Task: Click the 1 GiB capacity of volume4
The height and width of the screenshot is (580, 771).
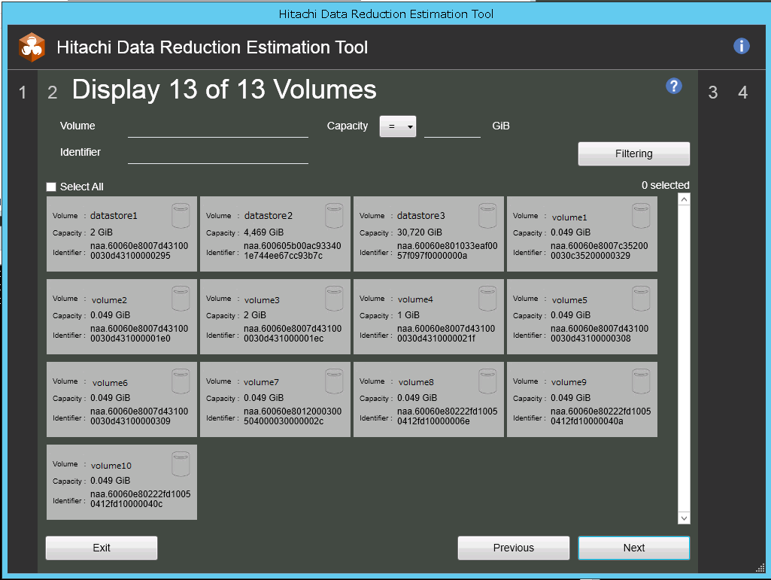Action: (x=408, y=315)
